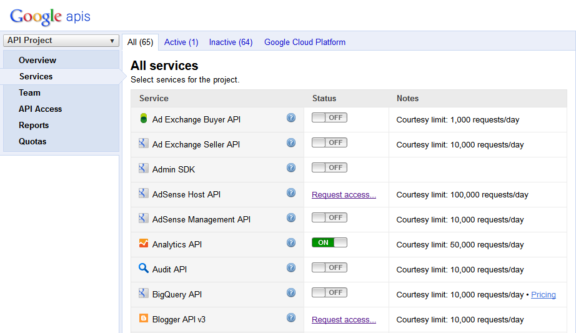Click the Google apis logo

coord(50,16)
